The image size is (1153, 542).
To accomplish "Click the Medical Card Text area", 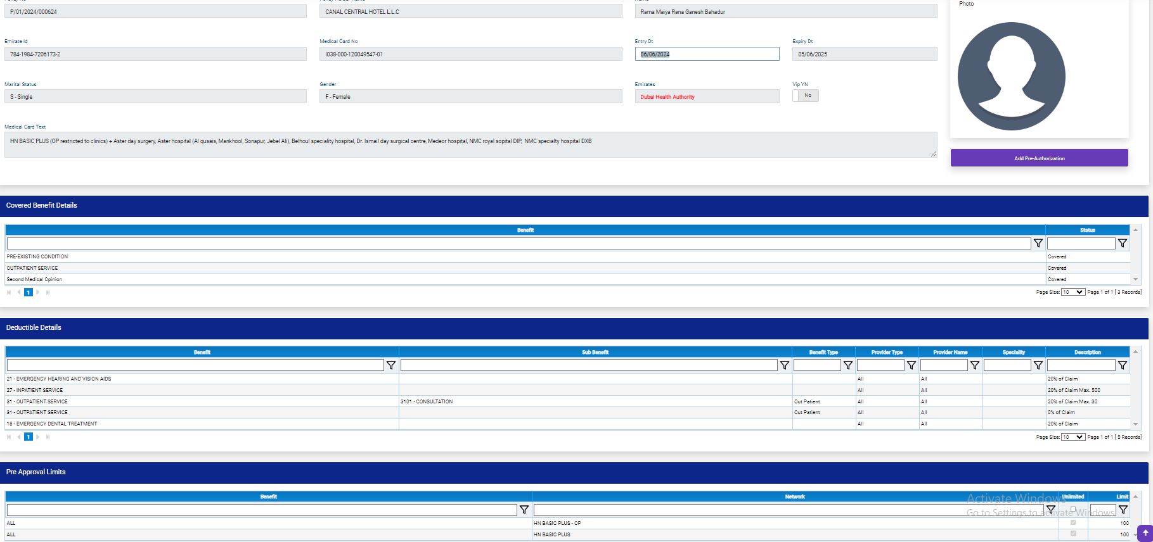I will 470,144.
